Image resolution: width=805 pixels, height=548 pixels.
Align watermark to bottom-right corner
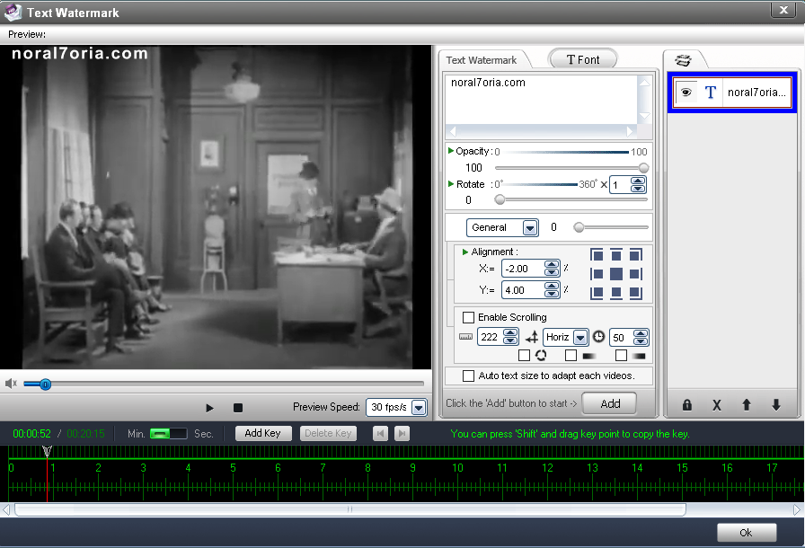(635, 293)
